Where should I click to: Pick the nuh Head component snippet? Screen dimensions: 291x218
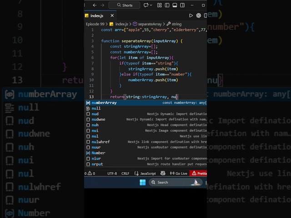(146, 125)
